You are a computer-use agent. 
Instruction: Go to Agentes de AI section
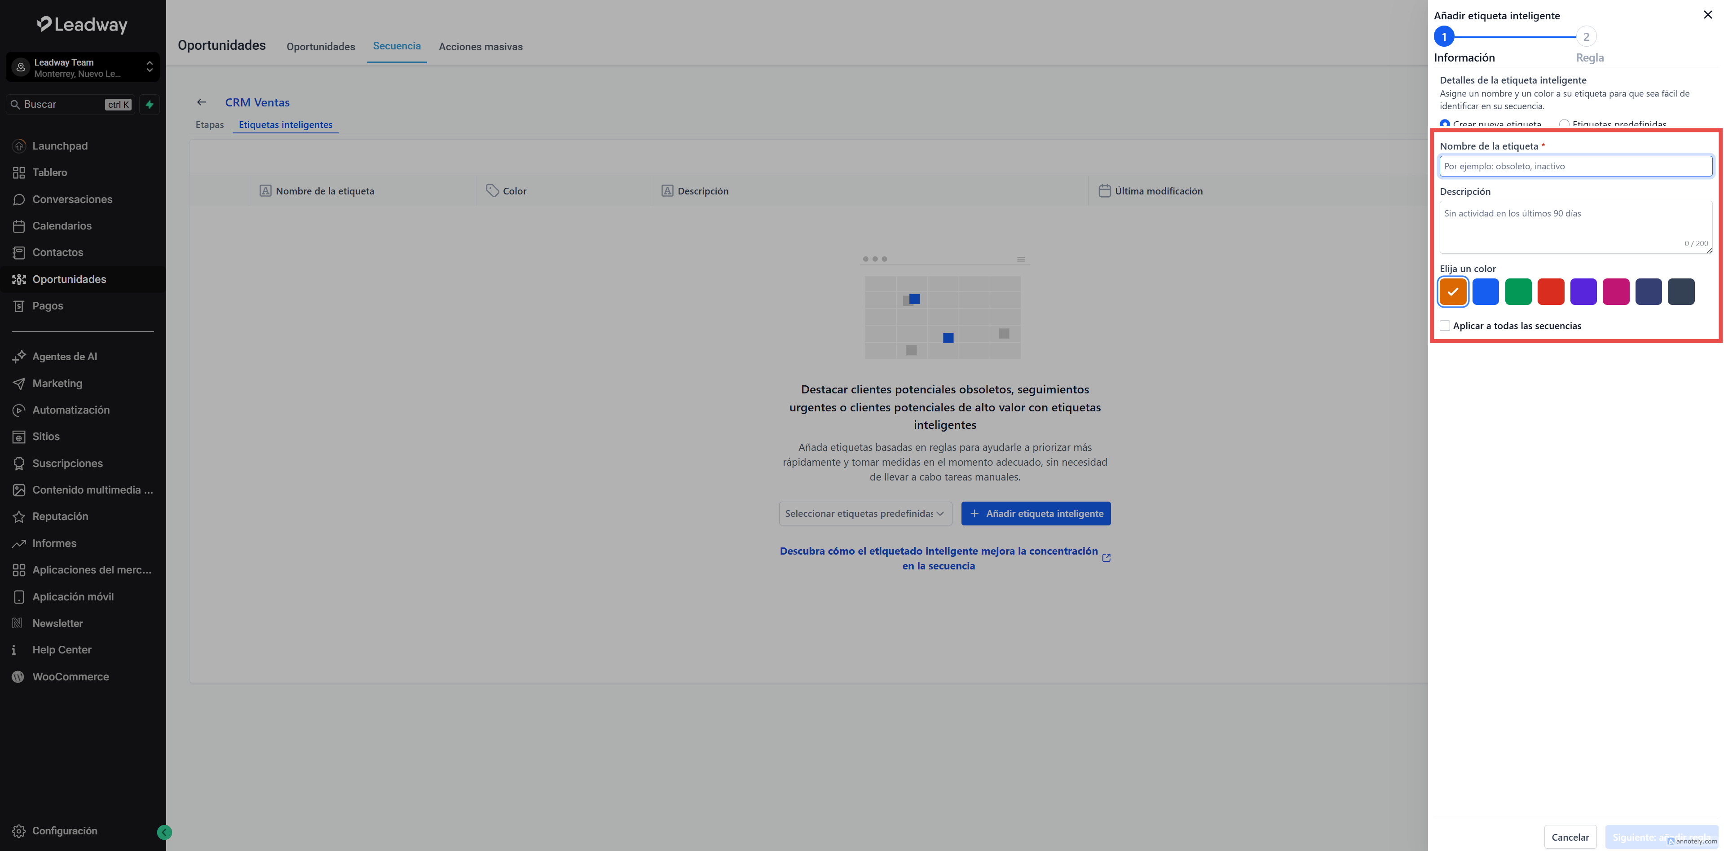(x=64, y=357)
